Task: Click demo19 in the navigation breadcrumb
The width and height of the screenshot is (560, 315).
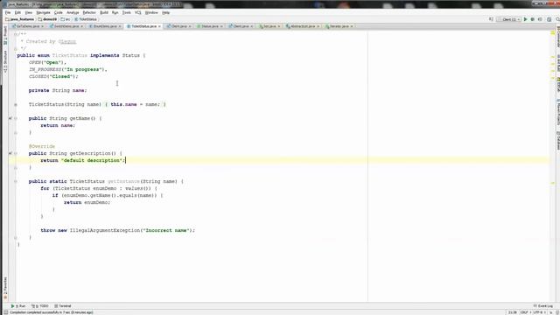Action: 48,19
